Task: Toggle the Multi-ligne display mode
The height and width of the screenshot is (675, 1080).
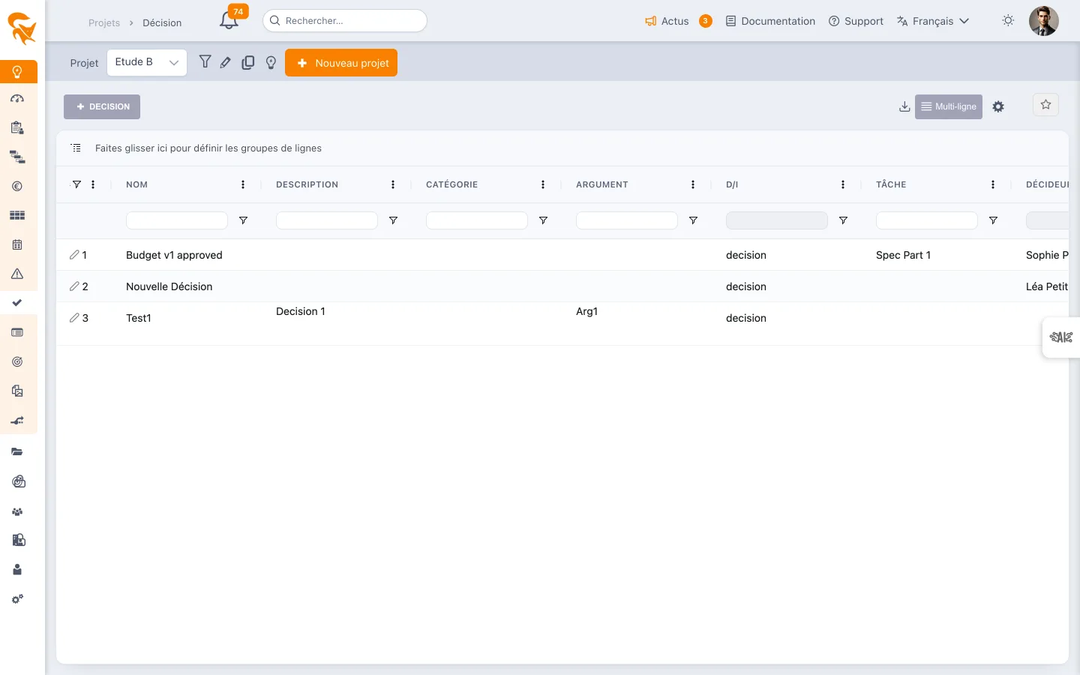Action: click(x=949, y=106)
